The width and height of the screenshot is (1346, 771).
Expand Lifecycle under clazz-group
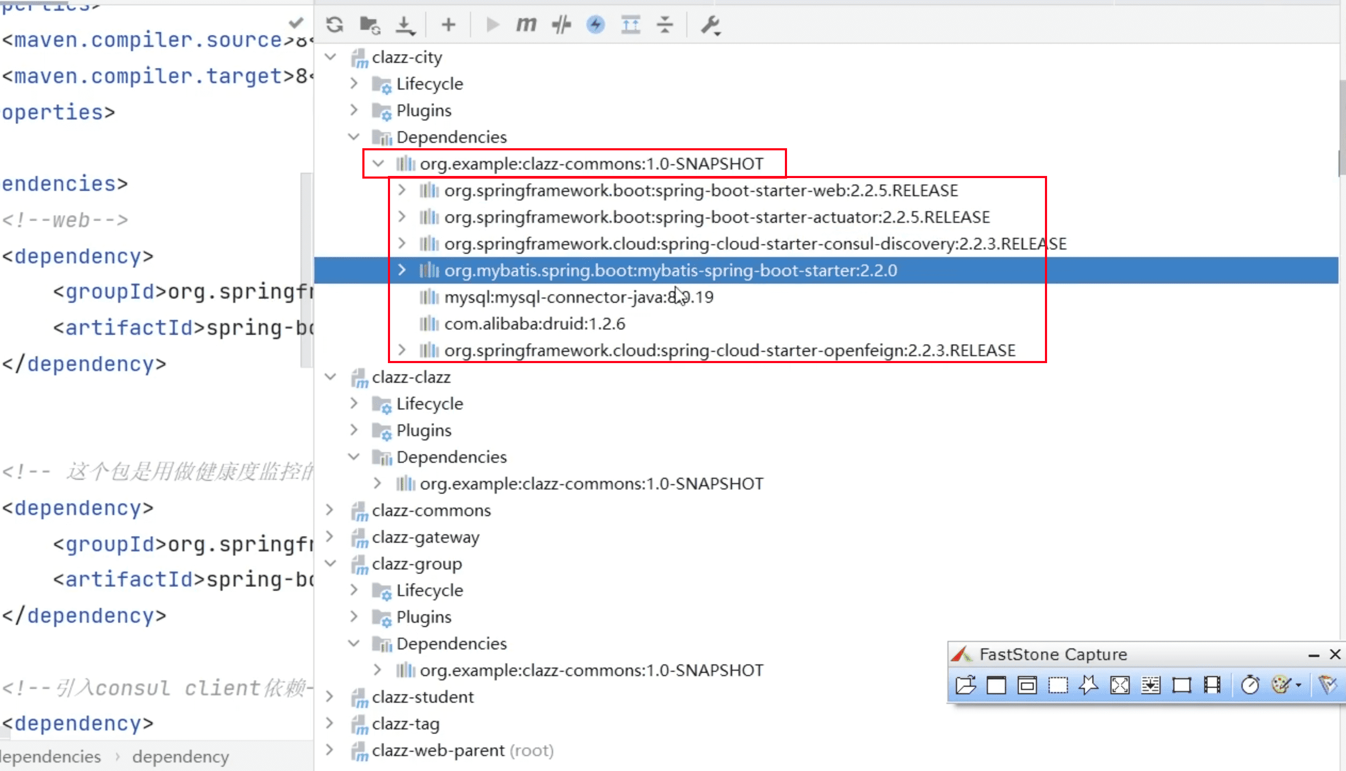coord(354,590)
